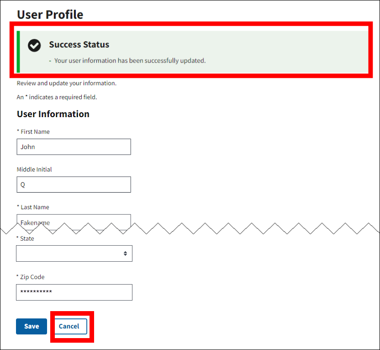This screenshot has width=380, height=350.
Task: Click the State field label
Action: (25, 239)
